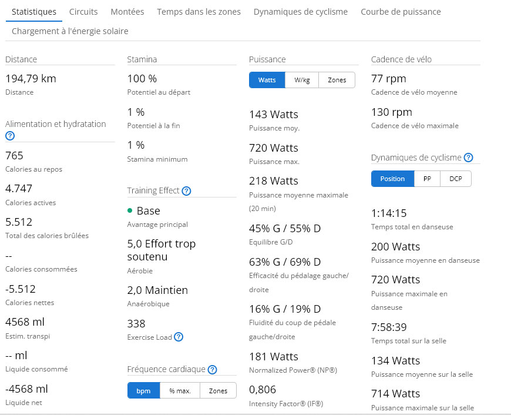The width and height of the screenshot is (511, 415).
Task: Click Fréquence cardiaque help icon
Action: [213, 370]
